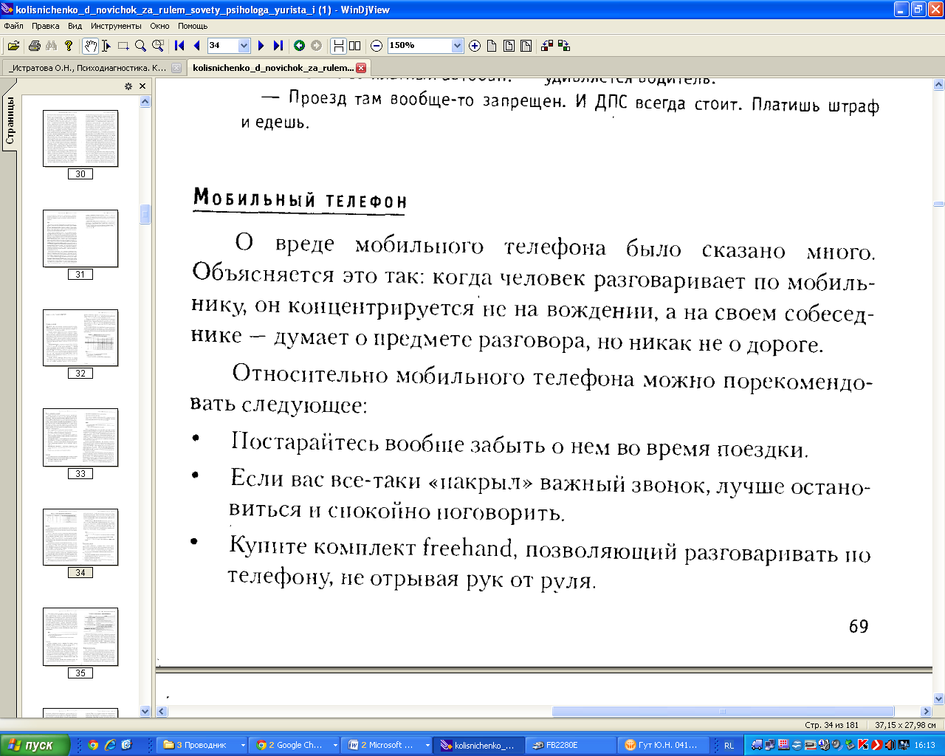
Task: Click the zoom in plus icon
Action: pyautogui.click(x=475, y=46)
